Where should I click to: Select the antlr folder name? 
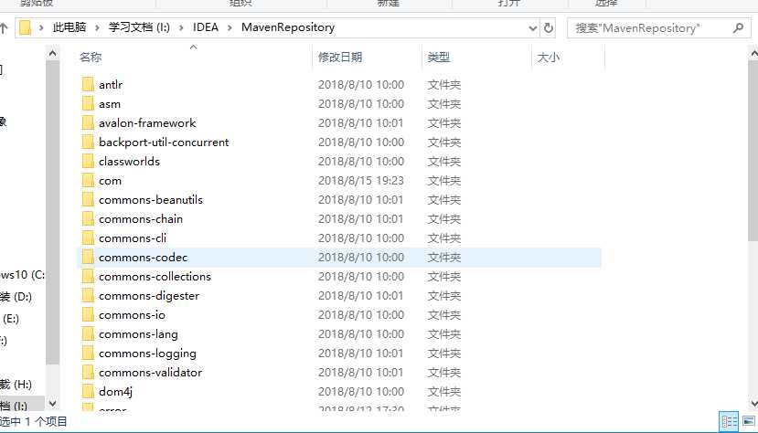coord(111,84)
